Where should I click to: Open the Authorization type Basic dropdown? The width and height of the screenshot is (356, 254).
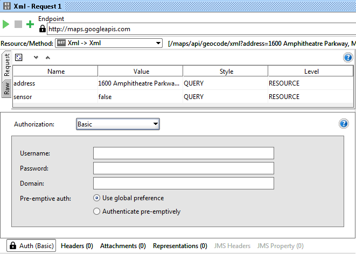118,124
